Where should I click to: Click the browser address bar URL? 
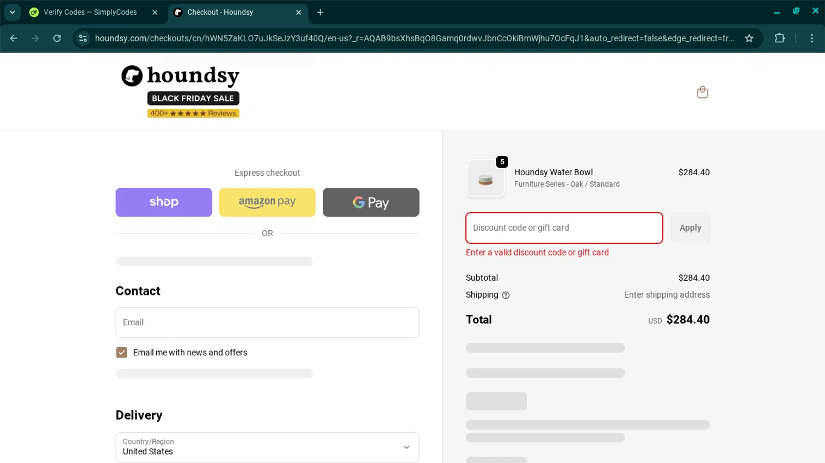coord(414,38)
